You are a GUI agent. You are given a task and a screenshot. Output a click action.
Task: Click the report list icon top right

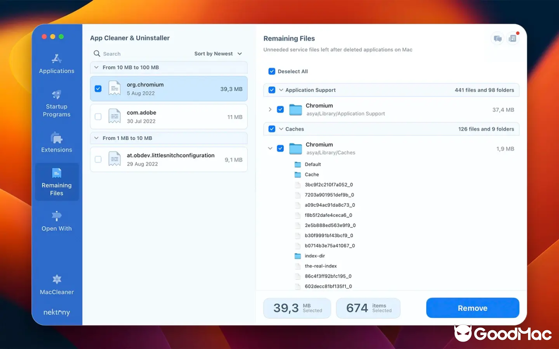[x=513, y=38]
